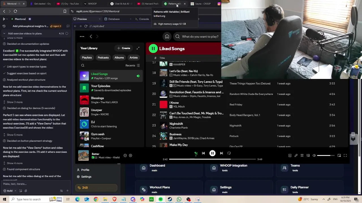Create a new playlist with Create button
The width and height of the screenshot is (362, 203).
click(x=124, y=48)
